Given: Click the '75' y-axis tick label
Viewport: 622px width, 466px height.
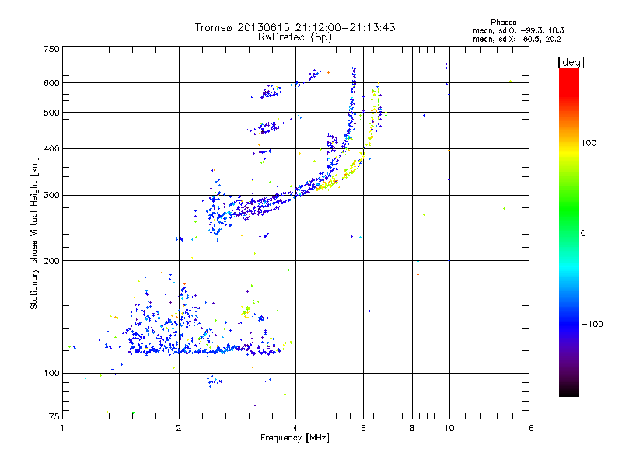Looking at the screenshot, I should (x=54, y=416).
